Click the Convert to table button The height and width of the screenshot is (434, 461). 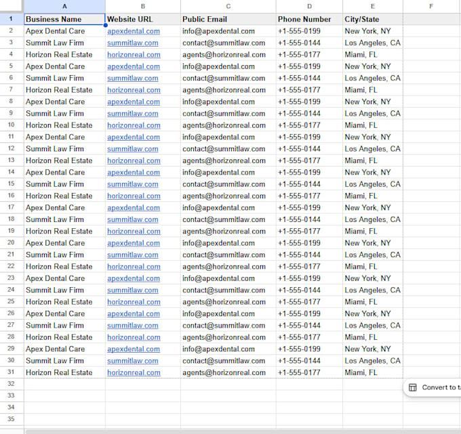point(433,387)
